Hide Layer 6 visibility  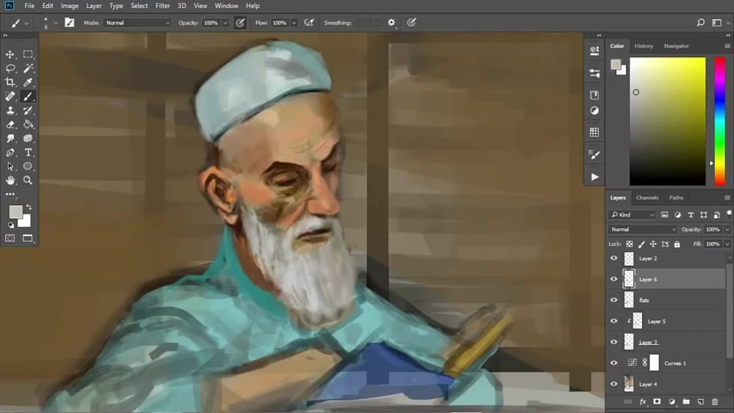tap(614, 279)
